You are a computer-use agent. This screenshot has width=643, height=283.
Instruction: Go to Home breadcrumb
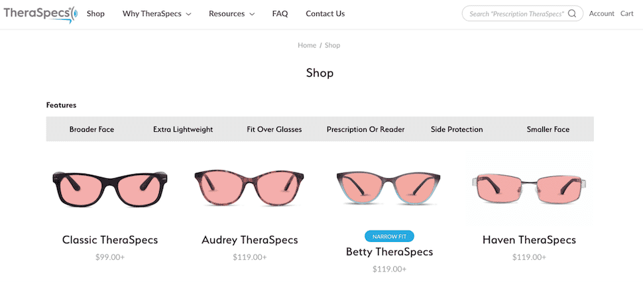(307, 45)
